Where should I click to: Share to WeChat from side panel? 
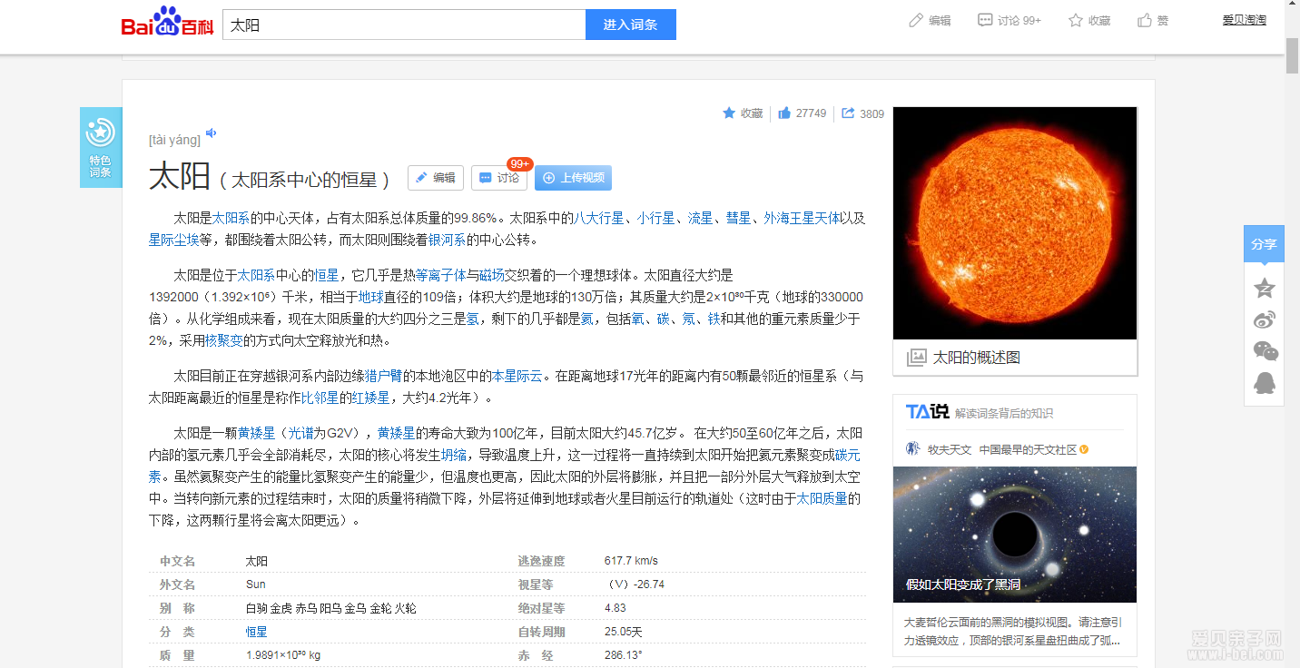click(1264, 351)
